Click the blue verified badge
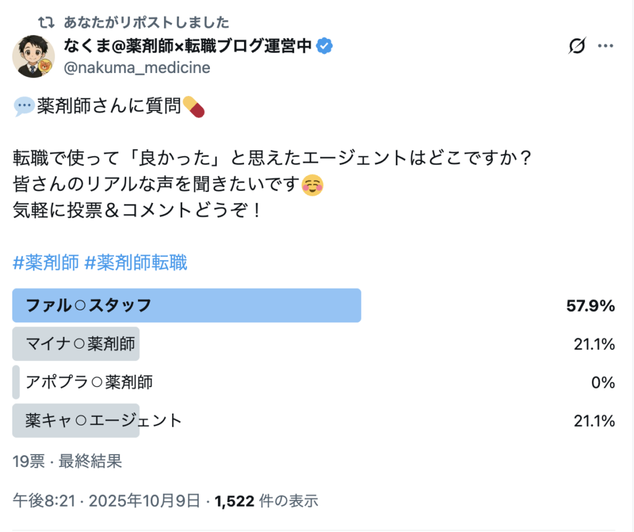The image size is (634, 532). click(x=325, y=45)
